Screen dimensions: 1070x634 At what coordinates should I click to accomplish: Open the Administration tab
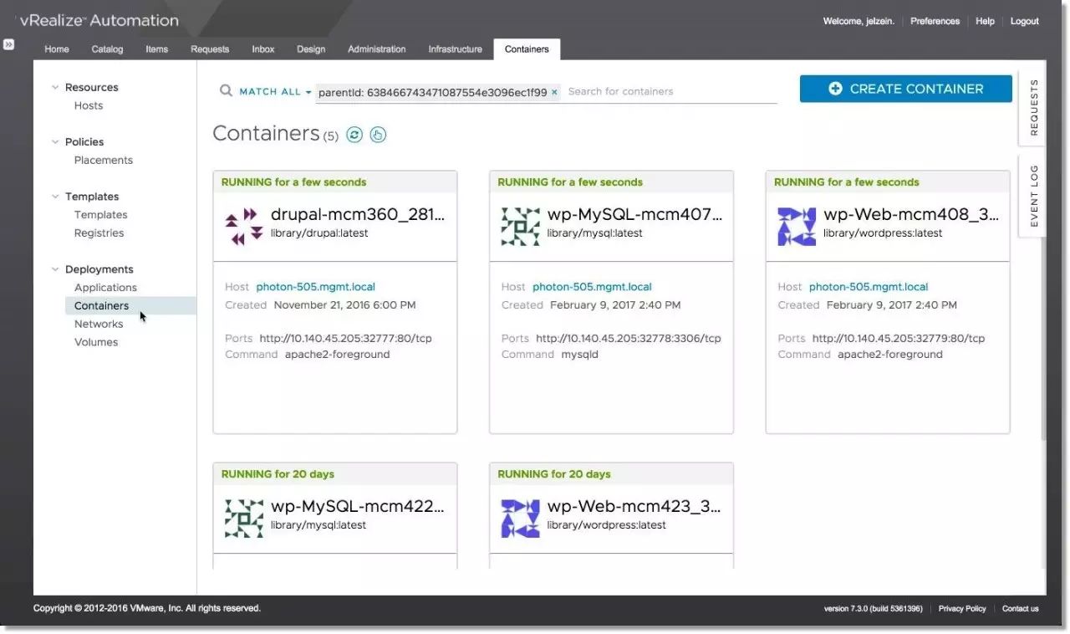(x=377, y=49)
